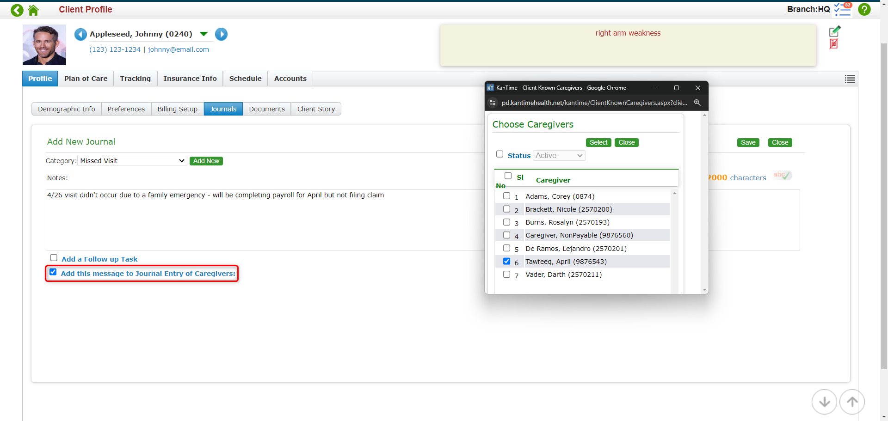
Task: Open the Category dropdown showing Missed Visit
Action: [132, 161]
